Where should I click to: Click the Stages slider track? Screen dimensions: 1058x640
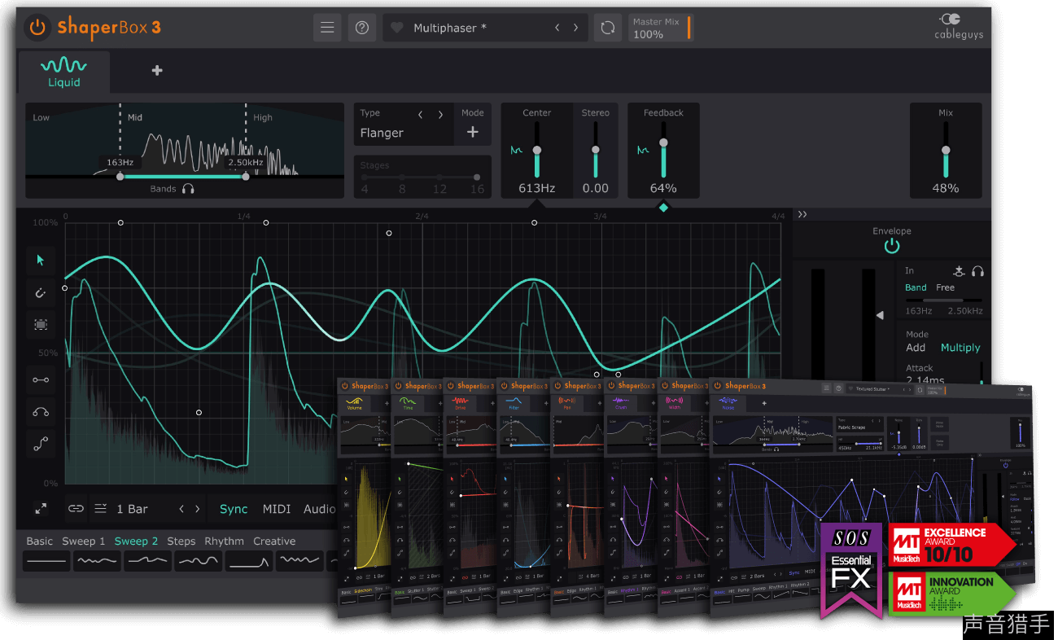pyautogui.click(x=421, y=177)
